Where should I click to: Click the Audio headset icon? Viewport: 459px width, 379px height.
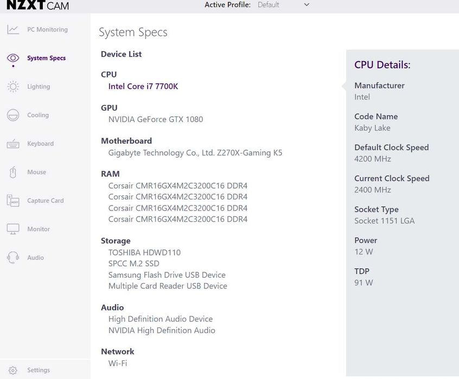pyautogui.click(x=13, y=258)
